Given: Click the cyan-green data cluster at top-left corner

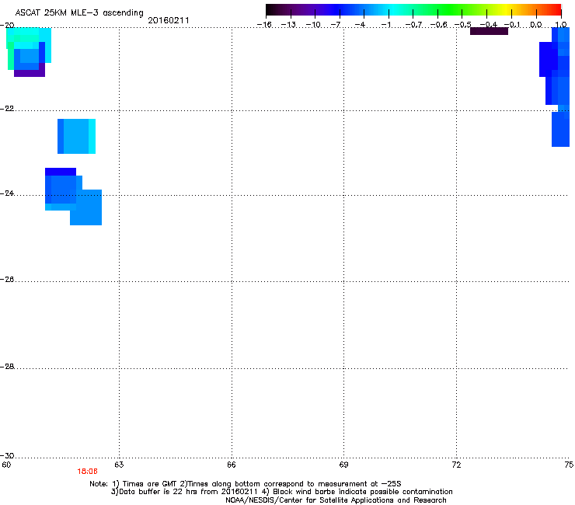Looking at the screenshot, I should click(29, 52).
